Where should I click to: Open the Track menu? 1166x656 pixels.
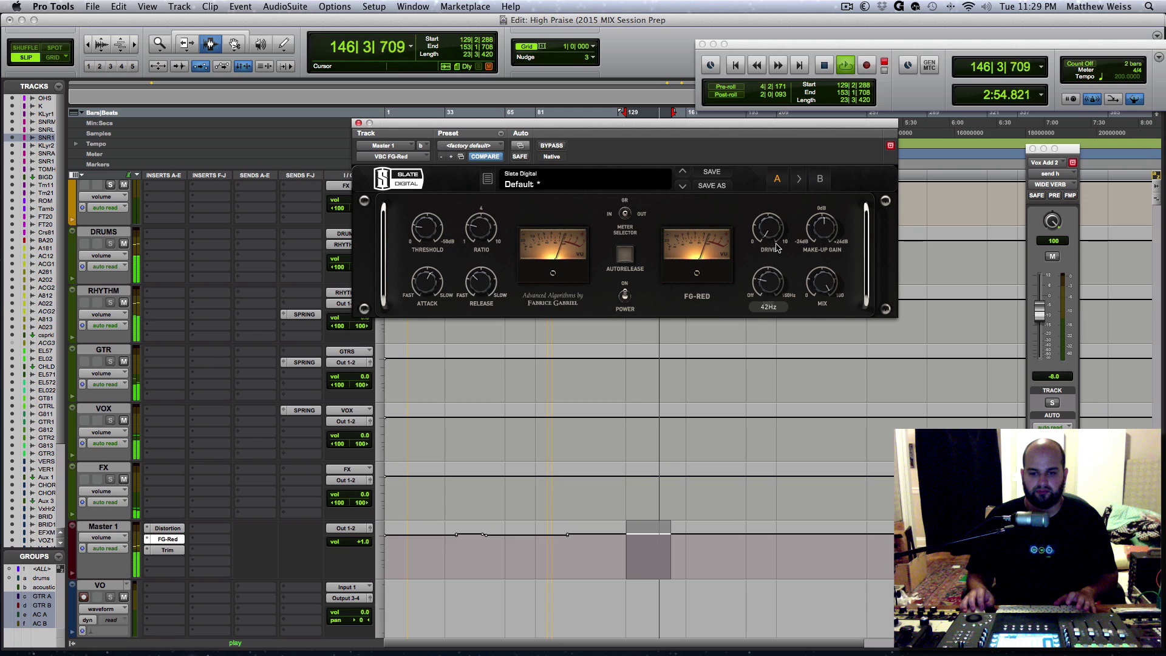pos(179,7)
